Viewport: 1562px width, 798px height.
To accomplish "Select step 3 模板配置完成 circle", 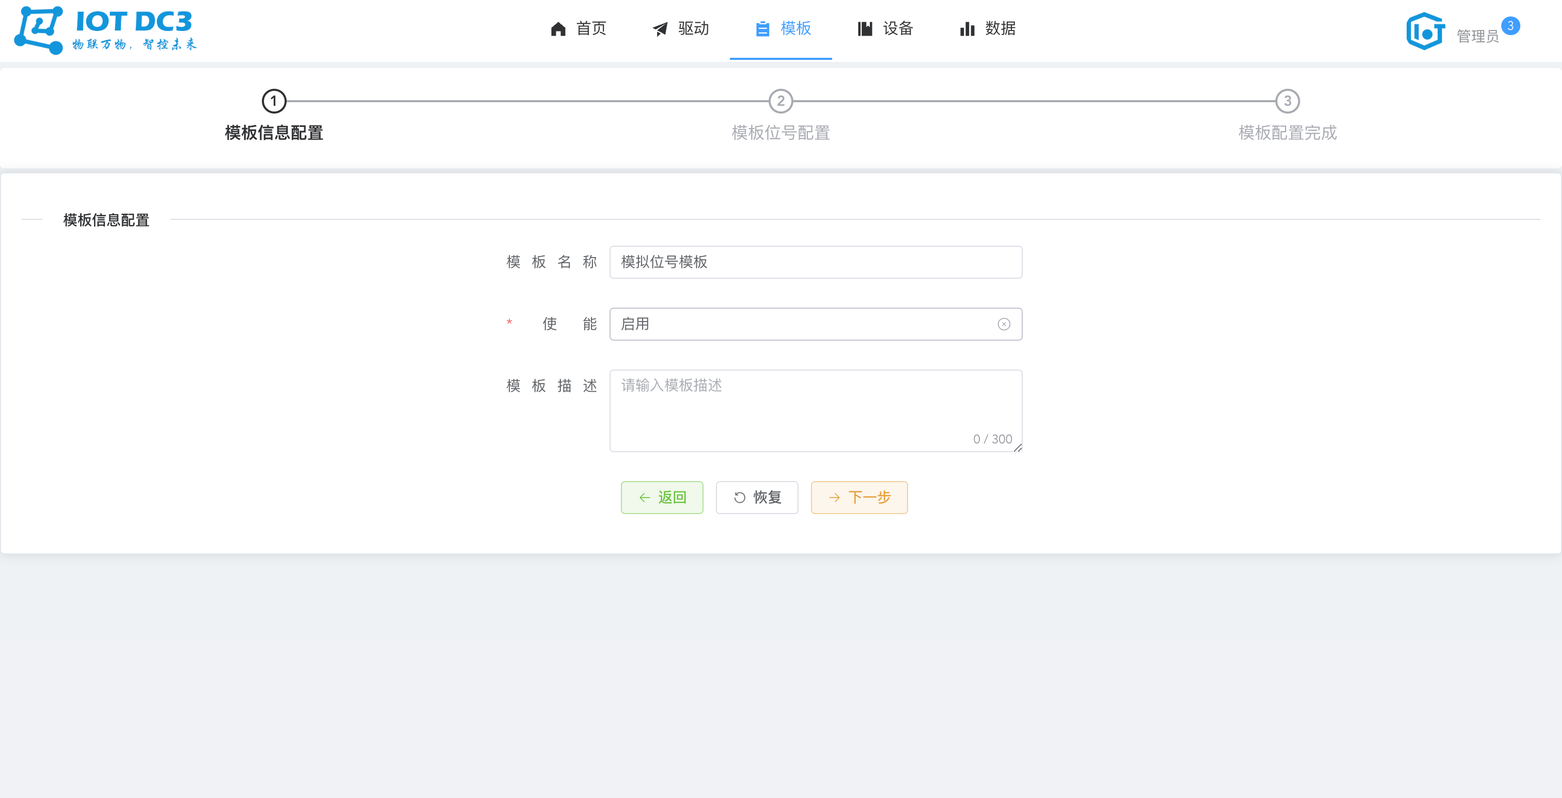I will click(1287, 101).
